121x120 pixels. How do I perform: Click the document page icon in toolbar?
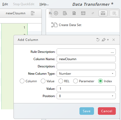click(x=74, y=13)
